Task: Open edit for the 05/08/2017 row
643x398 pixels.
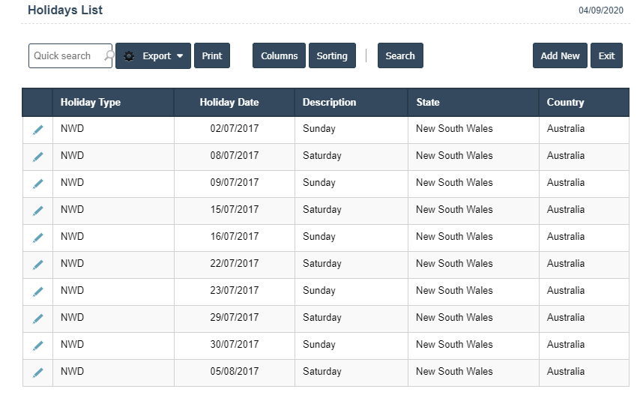Action: [x=38, y=373]
